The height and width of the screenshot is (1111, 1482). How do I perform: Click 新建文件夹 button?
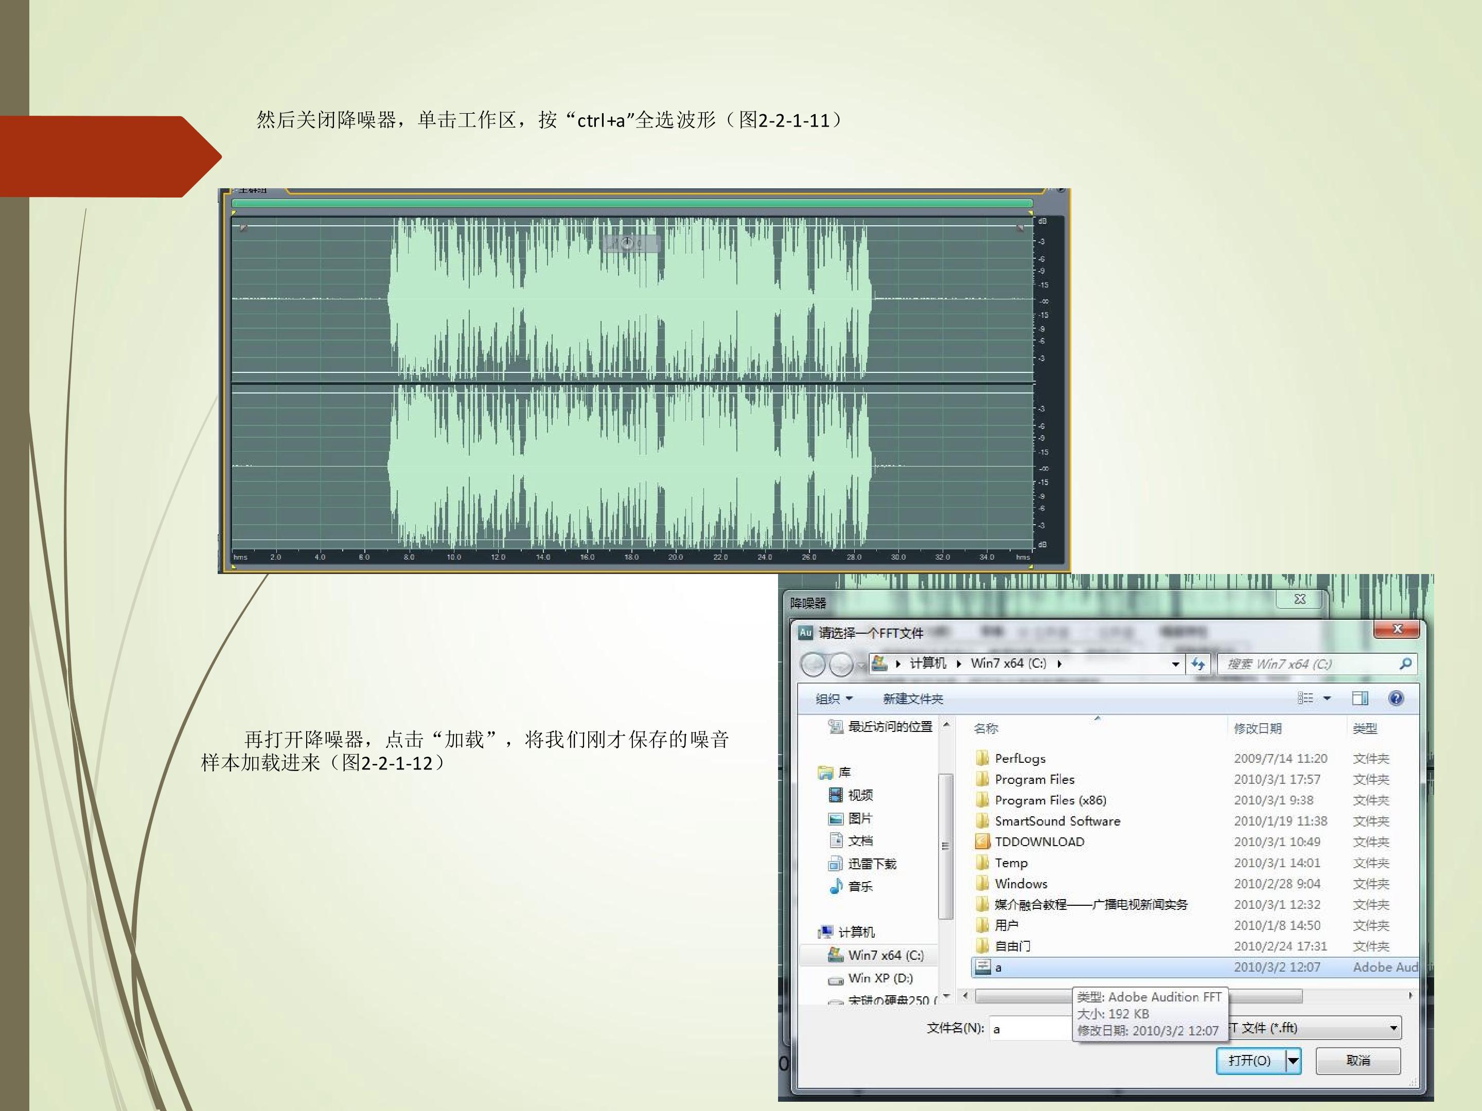click(912, 698)
